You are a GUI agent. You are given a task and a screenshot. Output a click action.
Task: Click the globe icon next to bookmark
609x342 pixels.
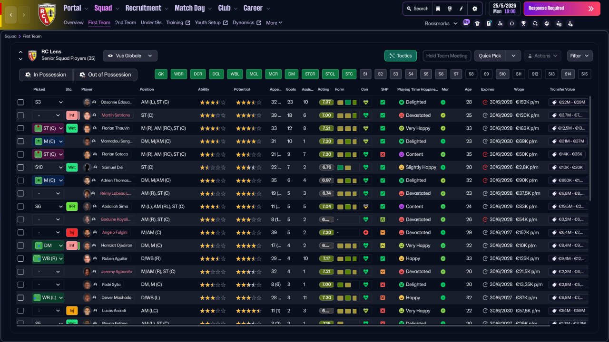point(450,9)
